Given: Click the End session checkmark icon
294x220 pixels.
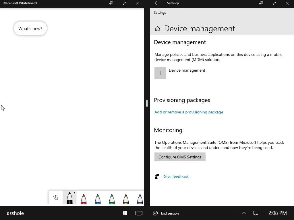Looking at the screenshot, I should point(155,213).
